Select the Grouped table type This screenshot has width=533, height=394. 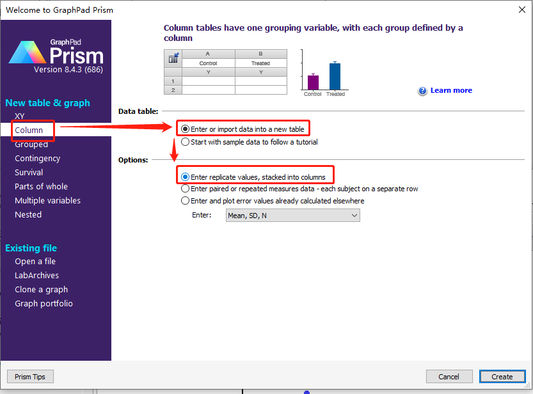[31, 145]
